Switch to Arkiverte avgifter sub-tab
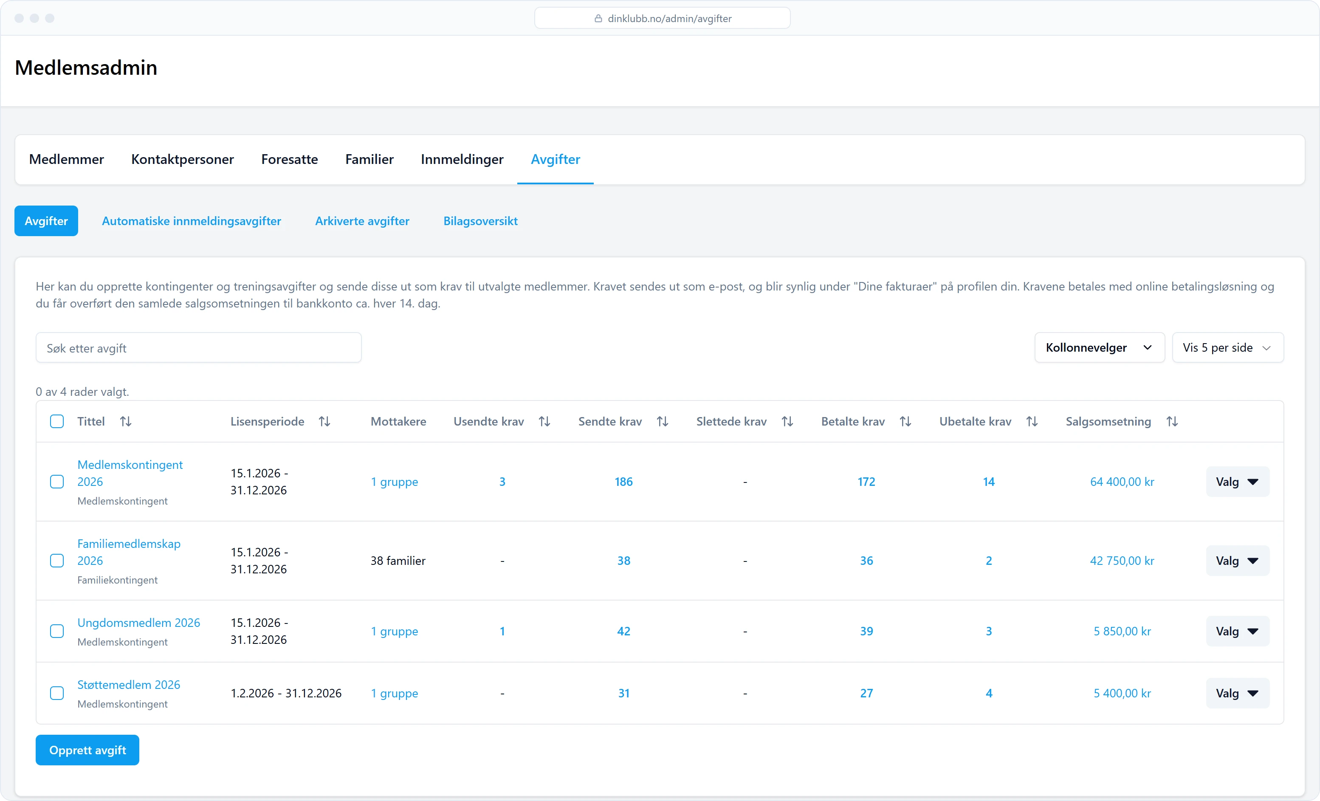The image size is (1320, 801). pos(362,221)
